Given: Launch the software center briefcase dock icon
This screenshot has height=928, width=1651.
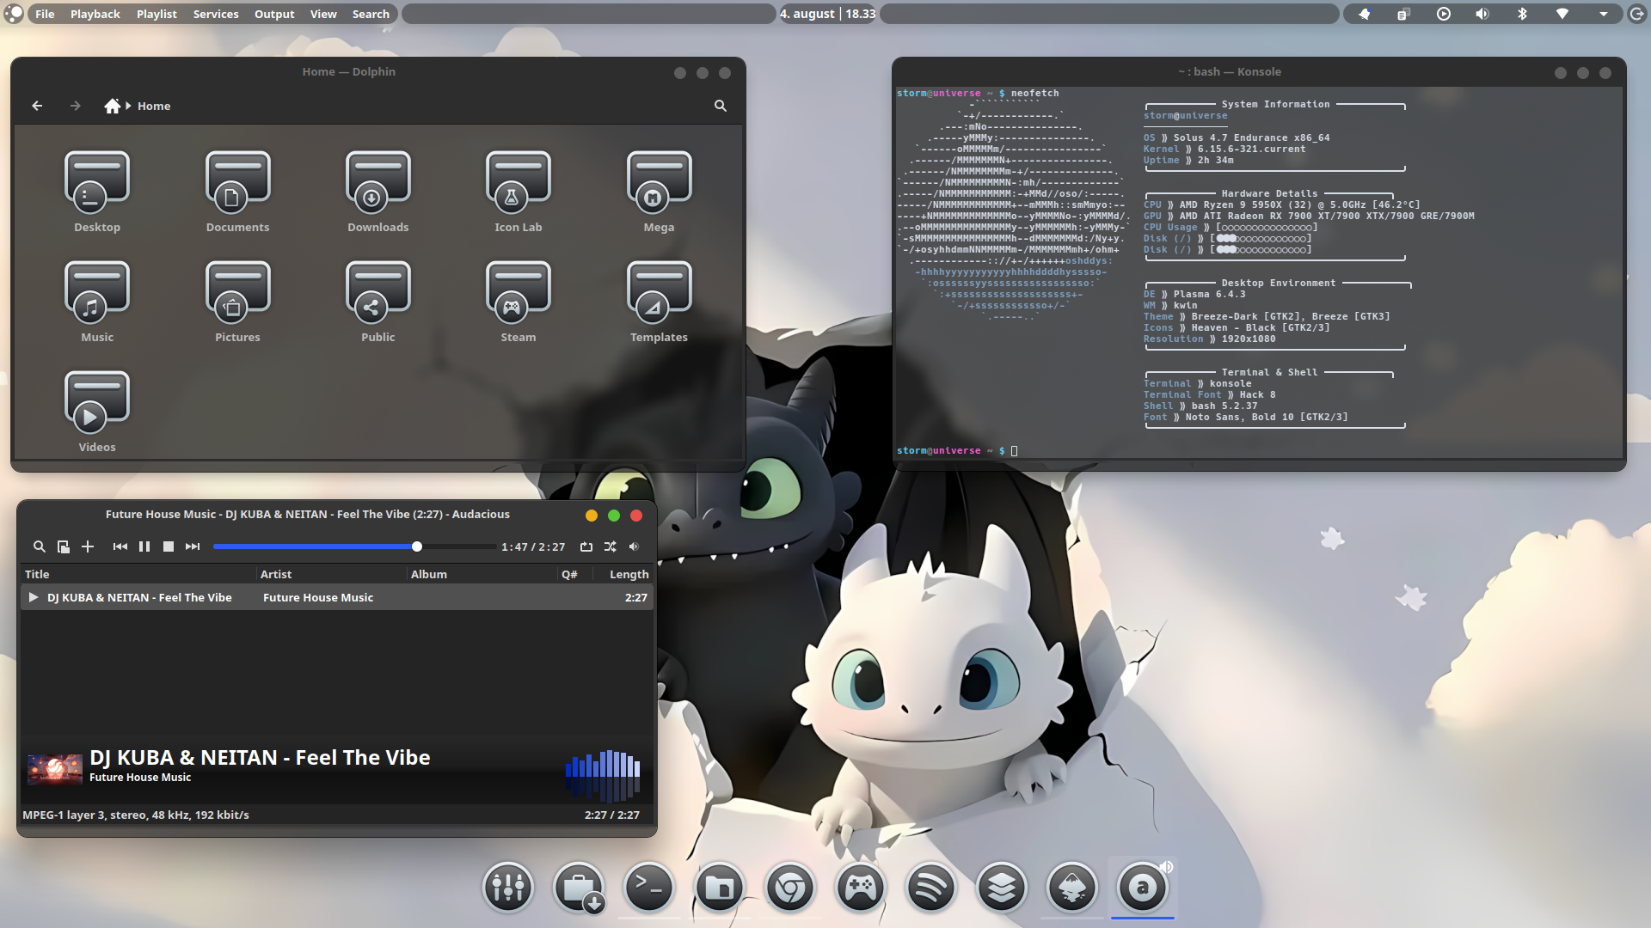Looking at the screenshot, I should (x=579, y=888).
